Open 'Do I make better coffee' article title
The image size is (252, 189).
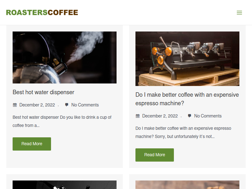click(x=187, y=99)
